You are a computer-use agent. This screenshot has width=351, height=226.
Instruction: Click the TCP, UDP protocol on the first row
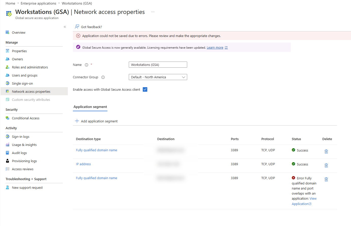pos(268,150)
